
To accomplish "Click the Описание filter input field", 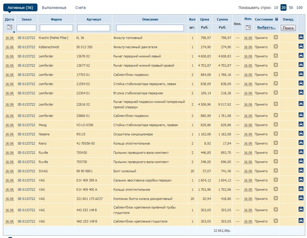I will [x=150, y=28].
